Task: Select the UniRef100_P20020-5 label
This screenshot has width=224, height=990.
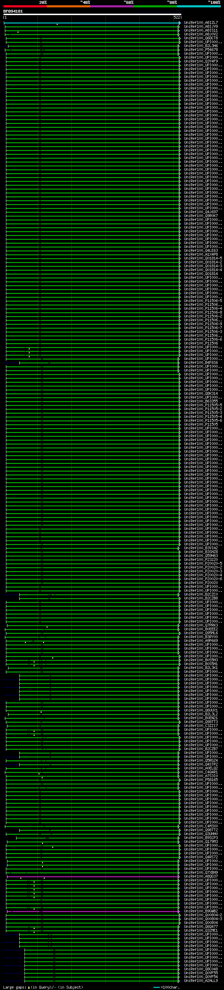Action: [x=203, y=563]
